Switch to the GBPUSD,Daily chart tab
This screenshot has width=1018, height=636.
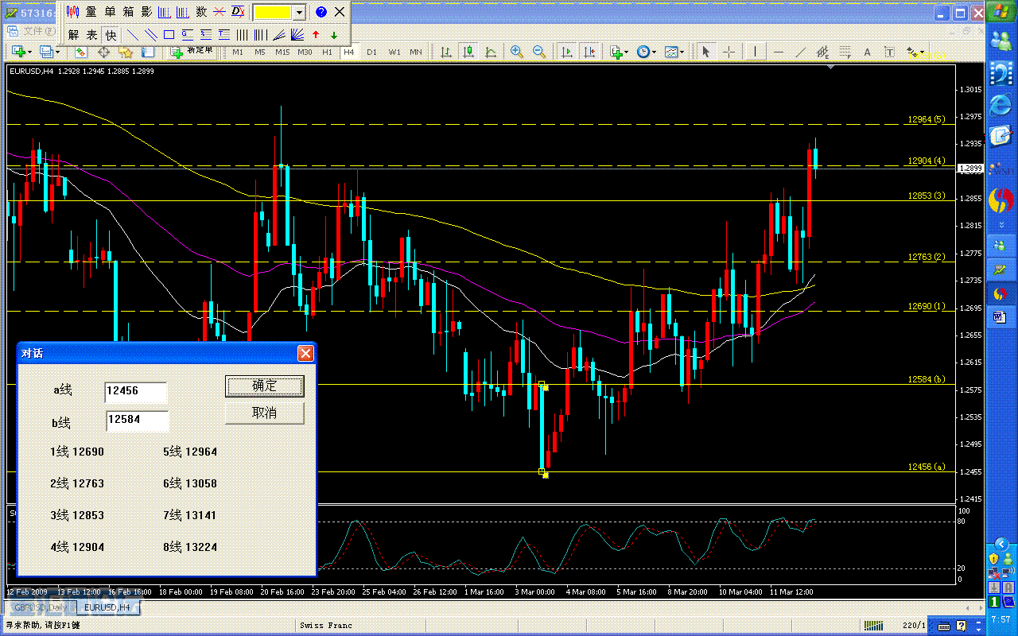tap(40, 607)
